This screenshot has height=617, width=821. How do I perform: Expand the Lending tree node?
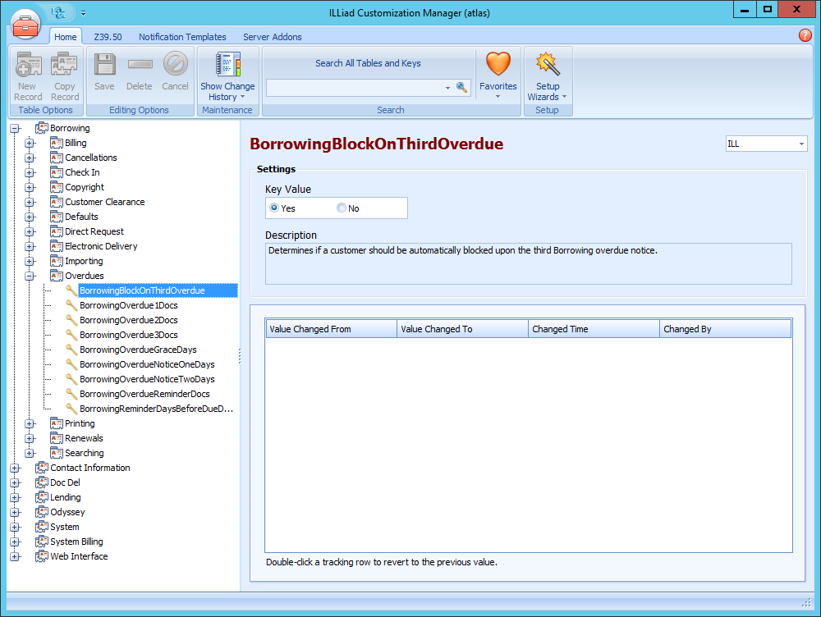click(15, 497)
